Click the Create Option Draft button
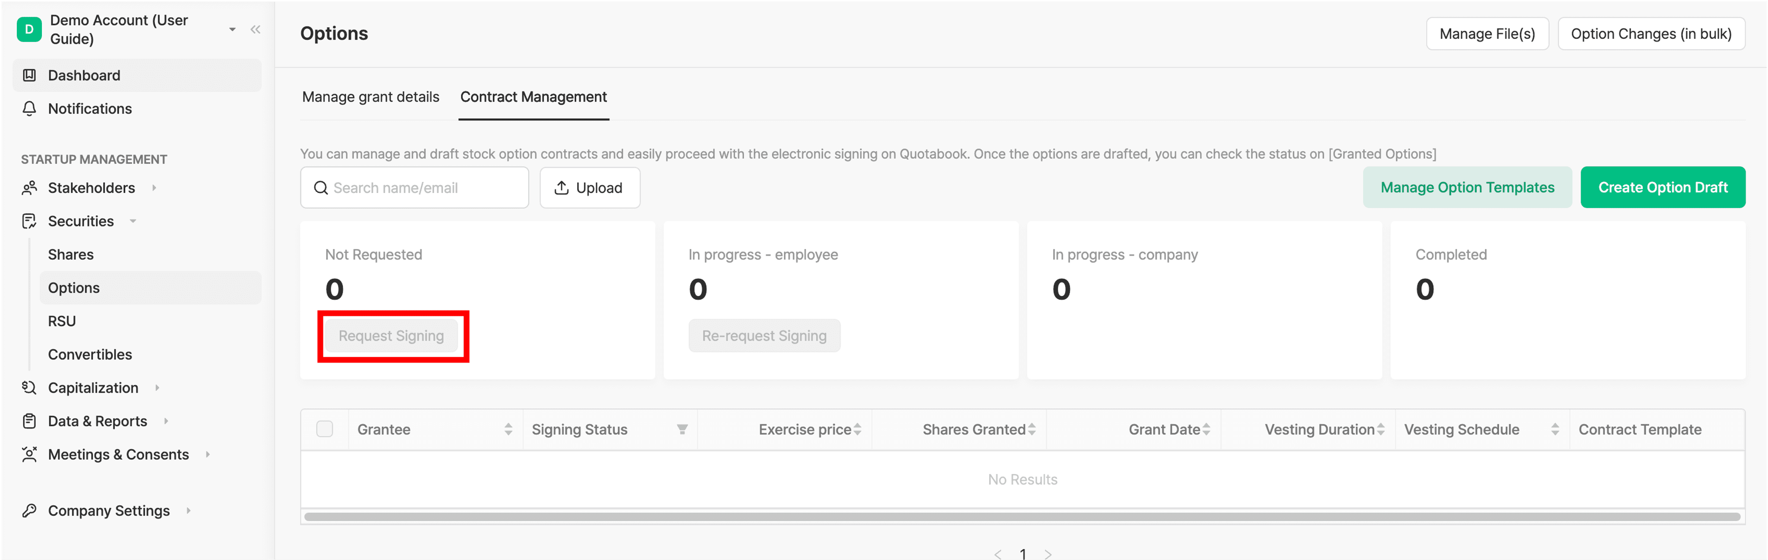 point(1662,187)
